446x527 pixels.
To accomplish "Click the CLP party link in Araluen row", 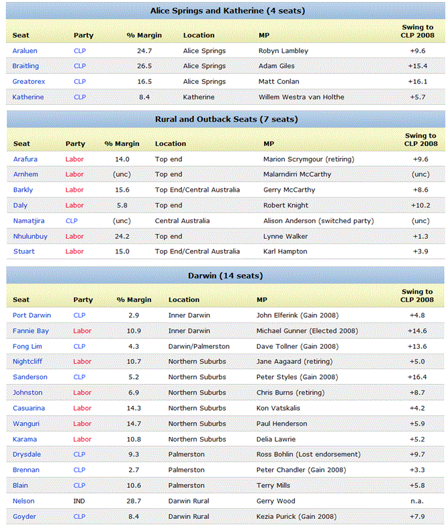I will (80, 50).
